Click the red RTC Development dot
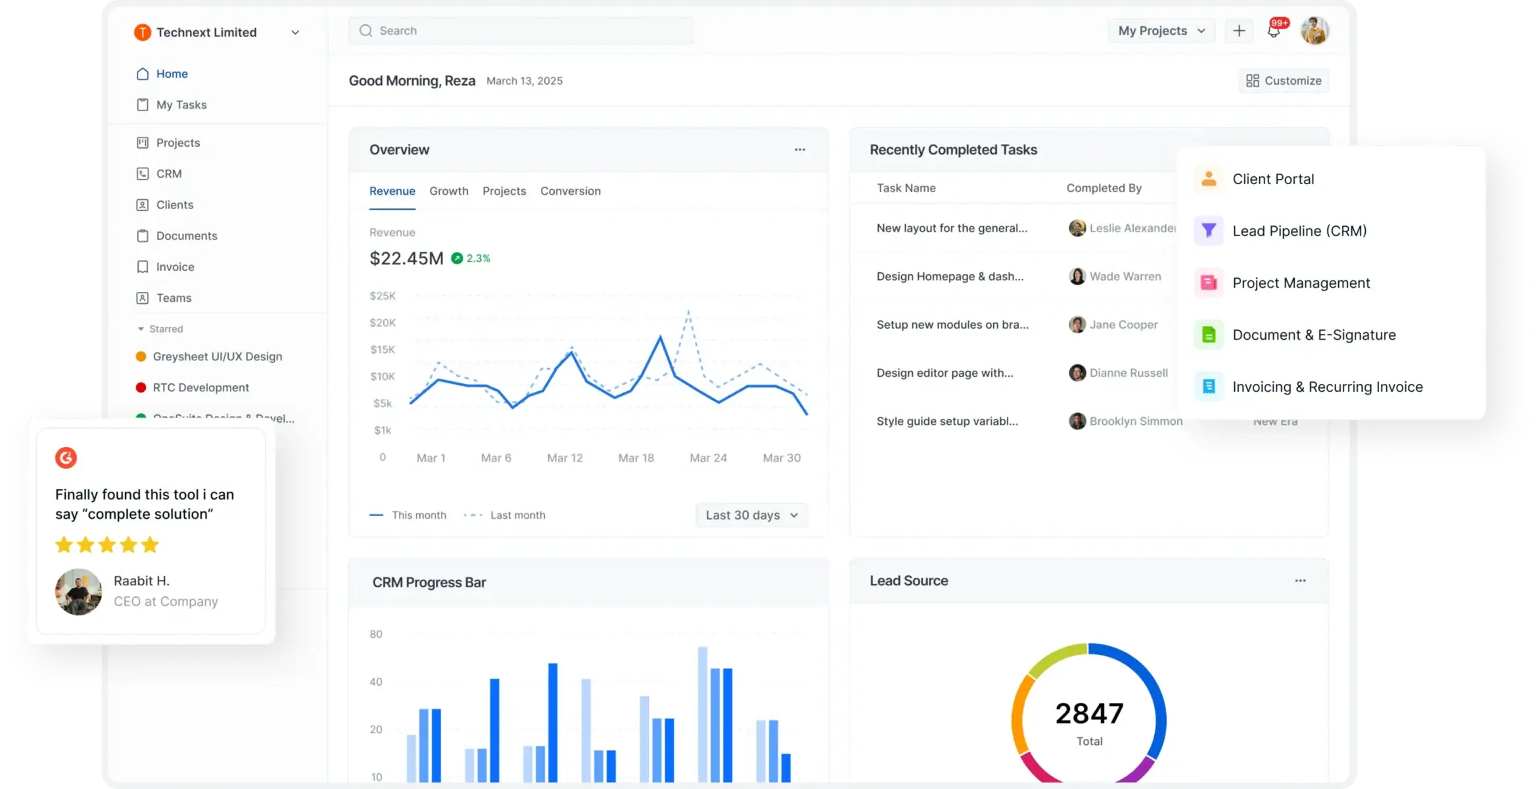The image size is (1538, 789). [141, 387]
